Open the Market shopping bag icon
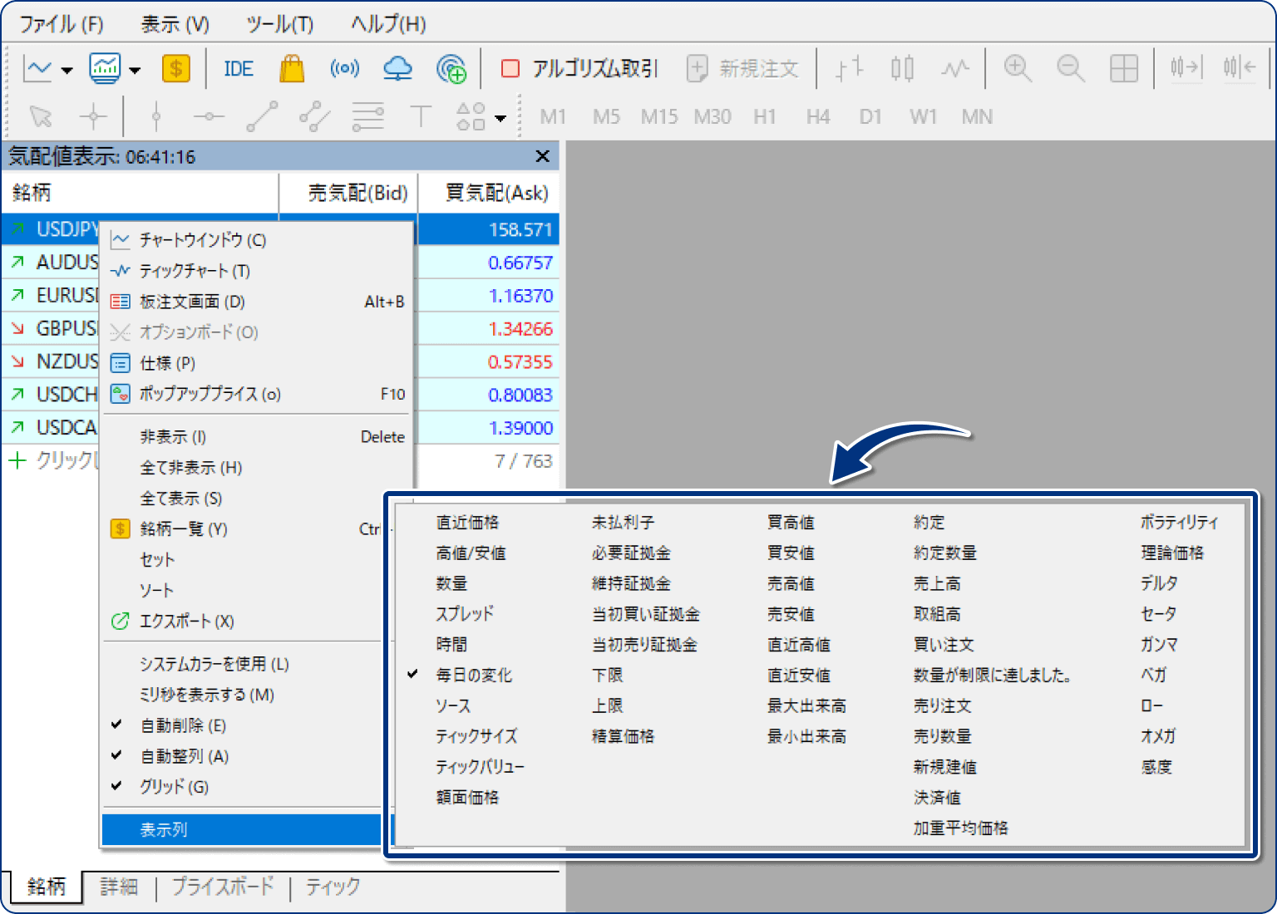The image size is (1277, 914). tap(292, 69)
